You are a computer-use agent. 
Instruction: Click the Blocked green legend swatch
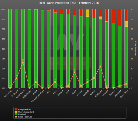click(16, 114)
